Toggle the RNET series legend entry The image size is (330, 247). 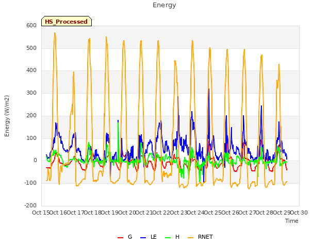tap(200, 237)
